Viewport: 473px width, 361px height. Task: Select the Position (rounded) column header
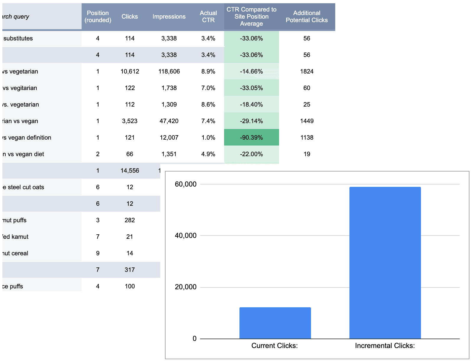click(98, 17)
